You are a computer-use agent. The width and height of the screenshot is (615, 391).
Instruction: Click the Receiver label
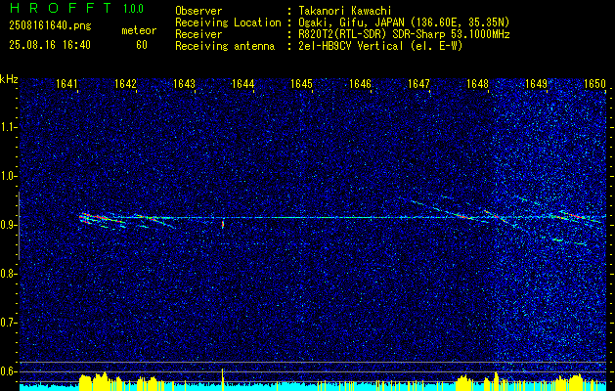click(x=198, y=34)
